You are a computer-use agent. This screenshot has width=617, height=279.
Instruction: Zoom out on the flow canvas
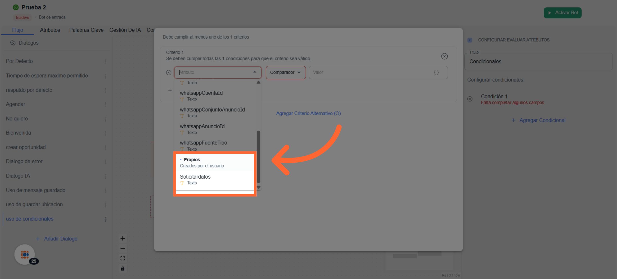(123, 248)
